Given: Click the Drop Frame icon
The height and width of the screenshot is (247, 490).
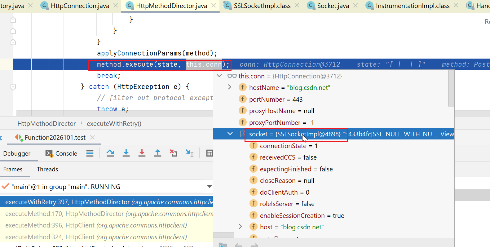Looking at the screenshot, I should [x=173, y=153].
